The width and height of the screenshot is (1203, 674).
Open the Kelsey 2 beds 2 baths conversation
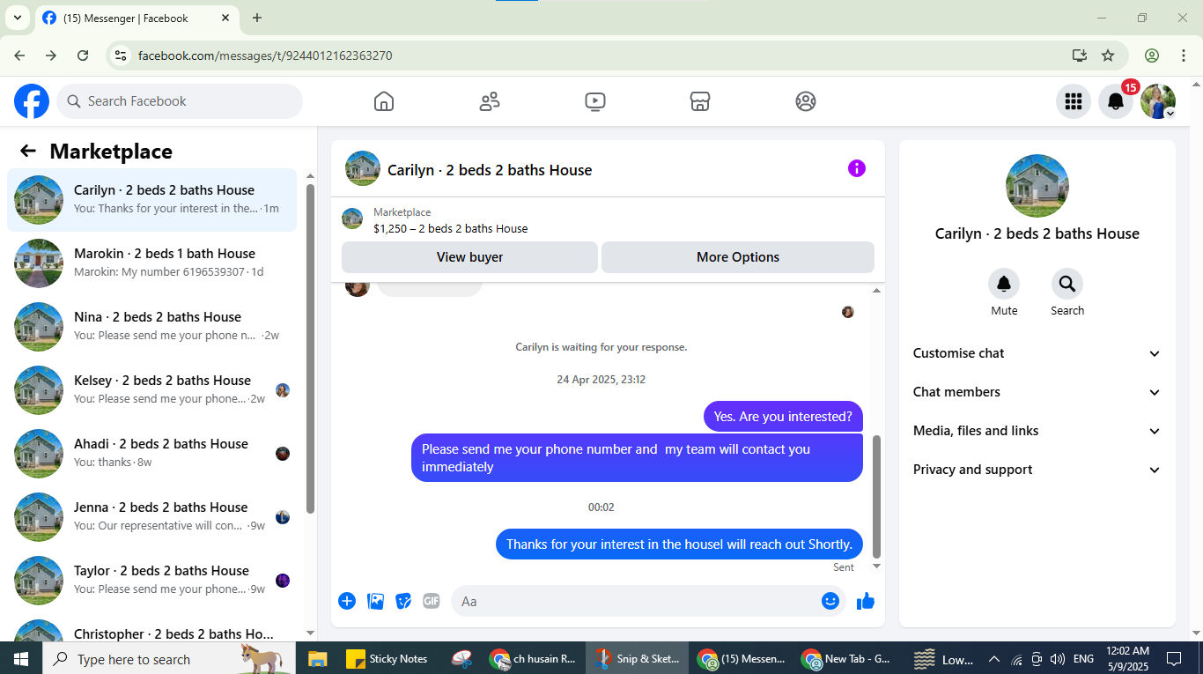point(152,390)
